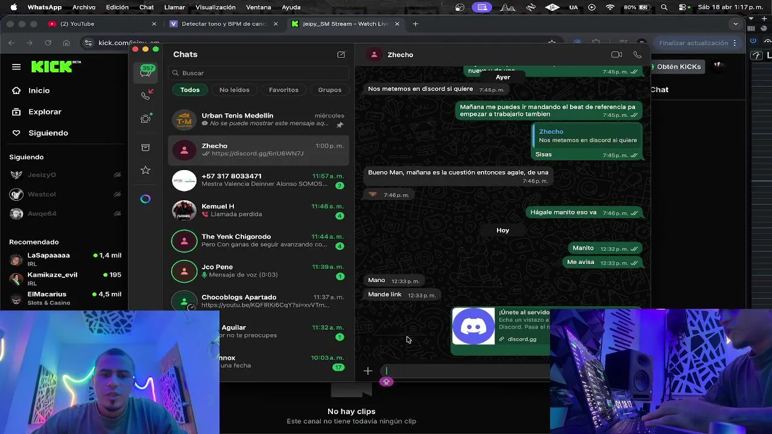Reload the page in Chrome

coord(48,43)
